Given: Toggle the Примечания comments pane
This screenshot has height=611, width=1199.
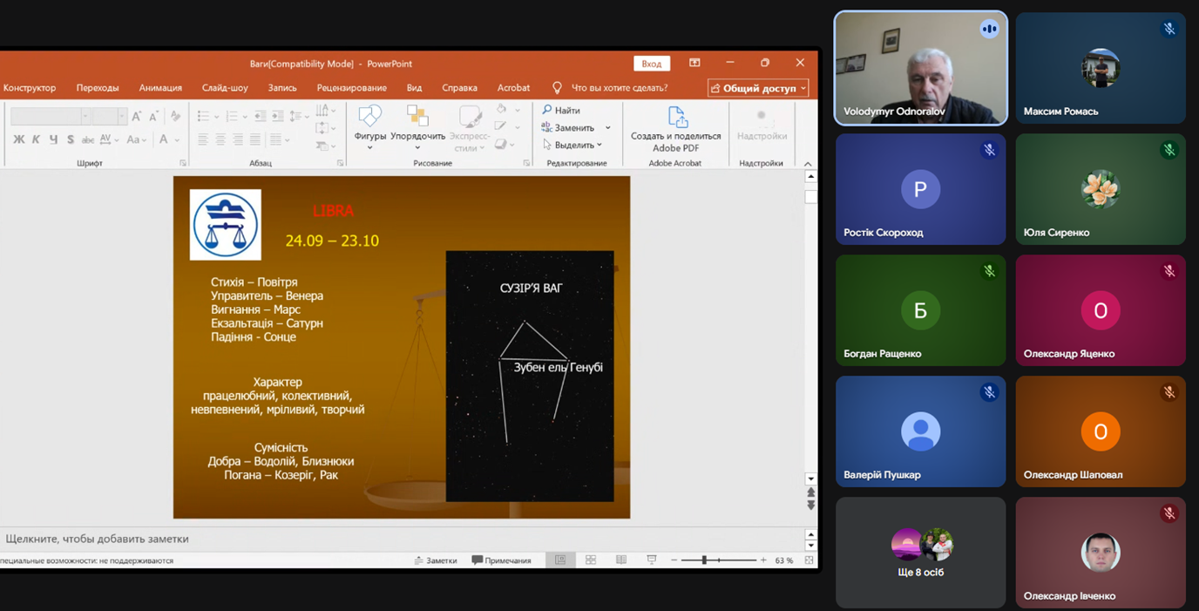Looking at the screenshot, I should pos(502,560).
